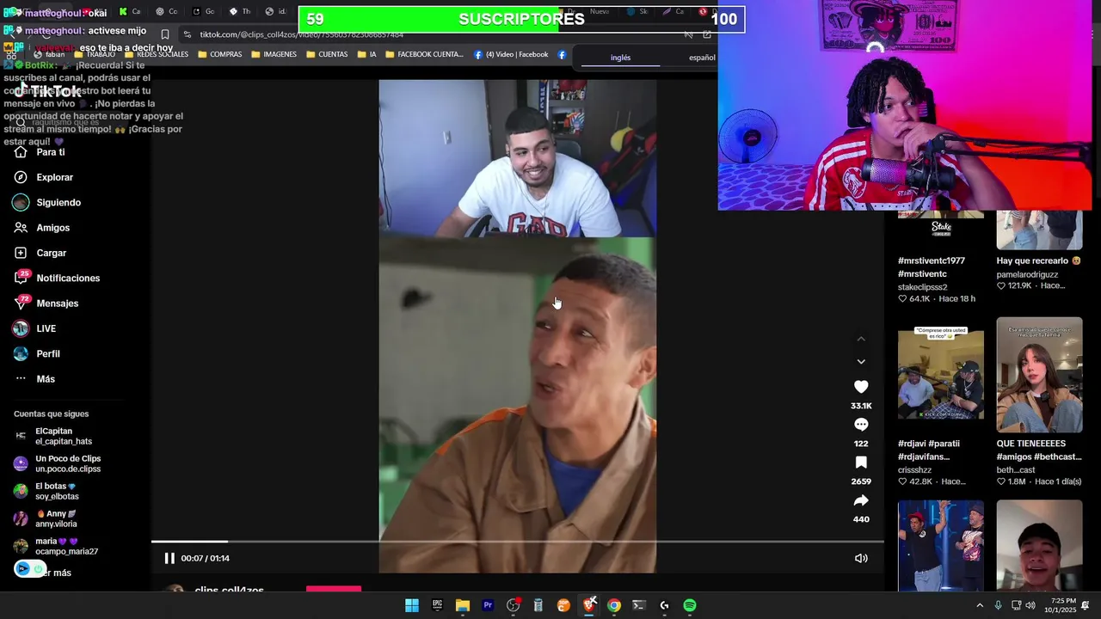Screen dimensions: 1101x619
Task: Launch Epic Games from taskbar
Action: click(x=437, y=605)
